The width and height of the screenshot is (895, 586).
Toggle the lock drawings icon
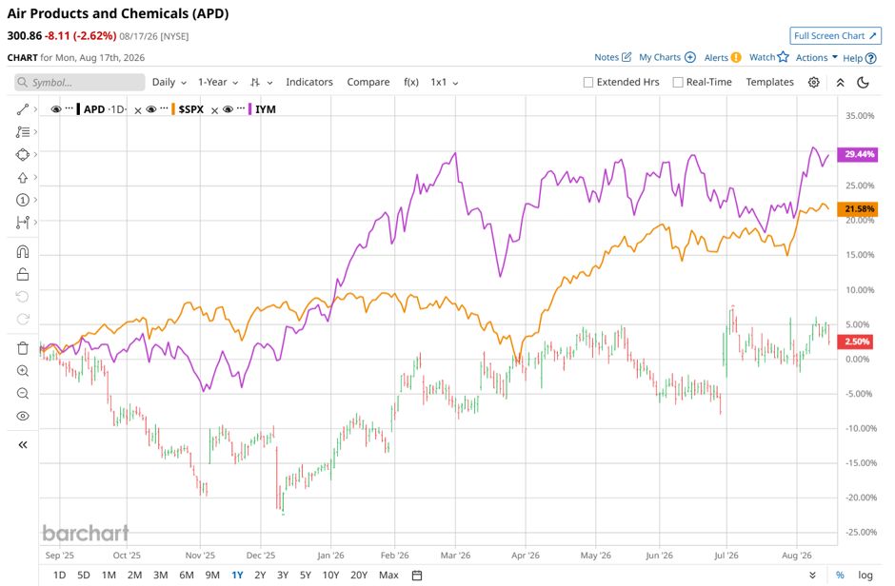pos(22,274)
